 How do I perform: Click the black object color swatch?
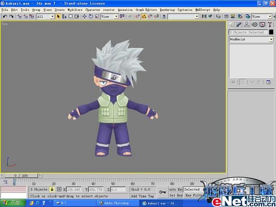271,32
